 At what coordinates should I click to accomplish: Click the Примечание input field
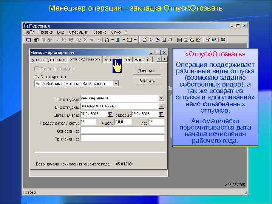122,138
